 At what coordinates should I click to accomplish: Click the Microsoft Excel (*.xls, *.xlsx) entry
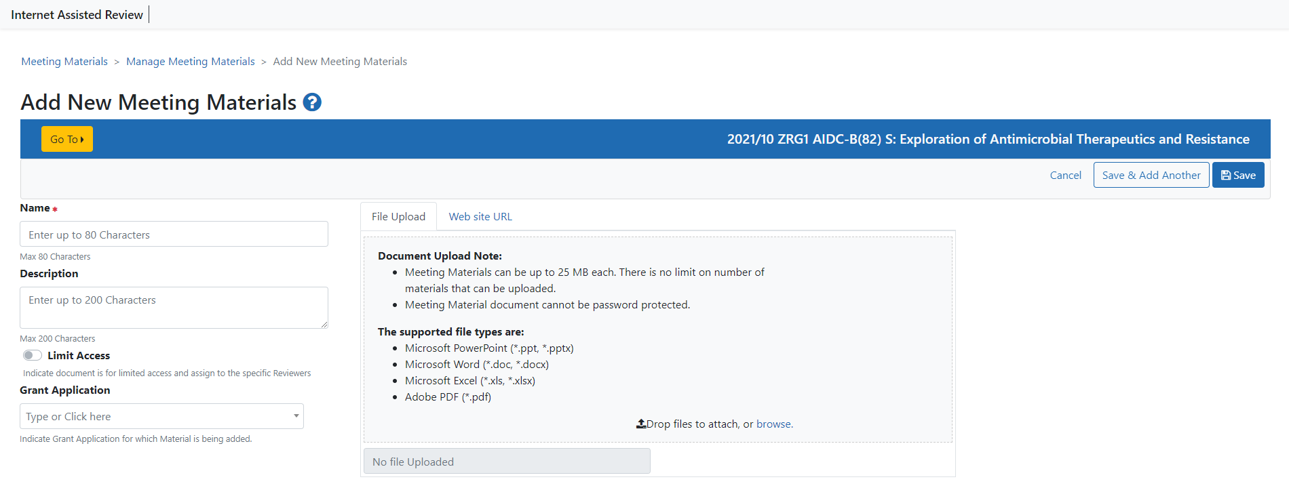[470, 380]
